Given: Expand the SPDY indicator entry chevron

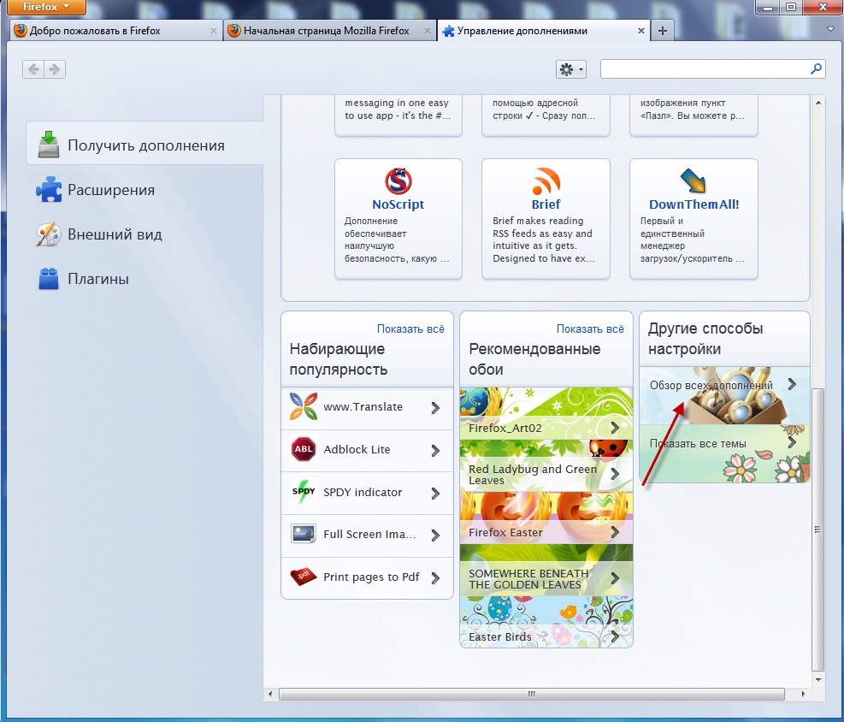Looking at the screenshot, I should point(435,494).
